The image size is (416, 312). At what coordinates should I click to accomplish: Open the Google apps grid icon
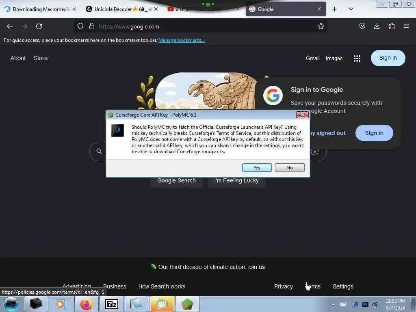click(x=357, y=58)
